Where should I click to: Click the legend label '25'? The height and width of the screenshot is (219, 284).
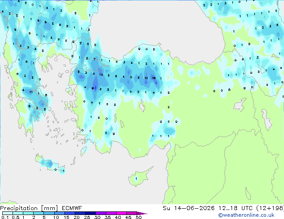(x=87, y=217)
